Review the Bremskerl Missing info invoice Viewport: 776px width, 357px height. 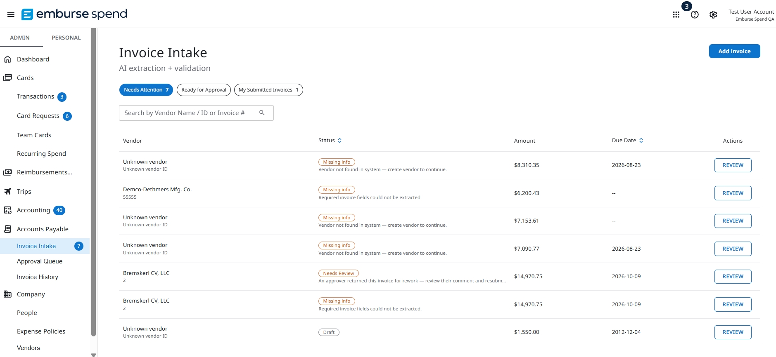(x=733, y=304)
